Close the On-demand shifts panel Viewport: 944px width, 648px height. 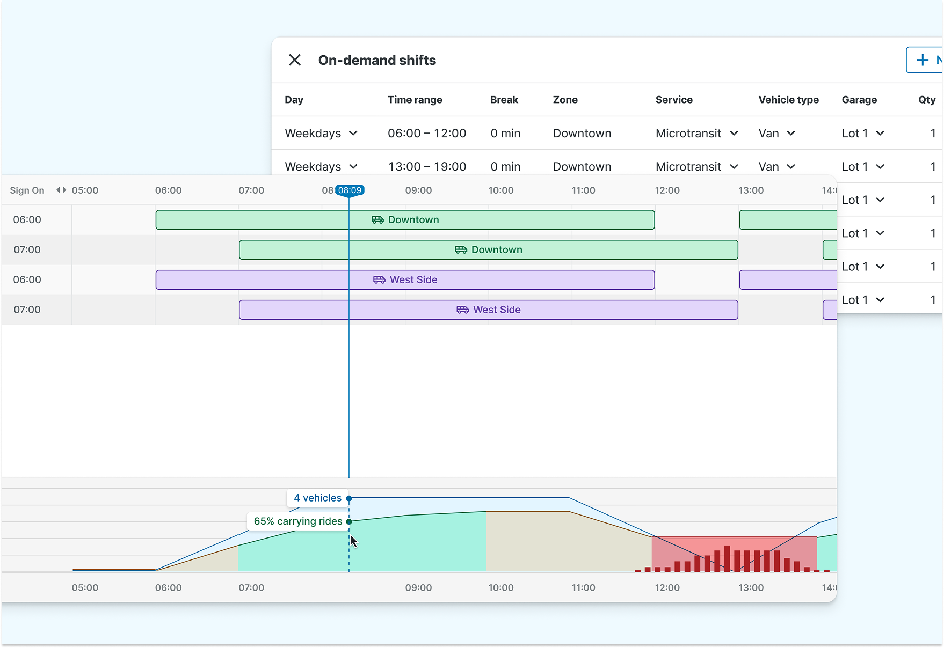(x=295, y=60)
